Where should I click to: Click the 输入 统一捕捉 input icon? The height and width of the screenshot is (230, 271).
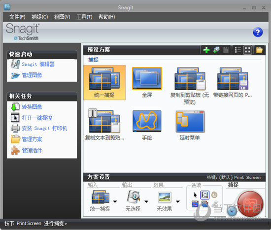[x=101, y=197]
